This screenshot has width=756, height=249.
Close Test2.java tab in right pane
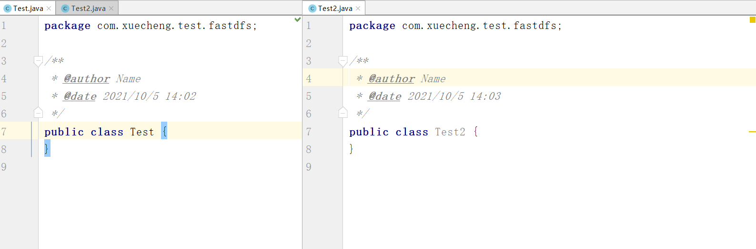[358, 9]
